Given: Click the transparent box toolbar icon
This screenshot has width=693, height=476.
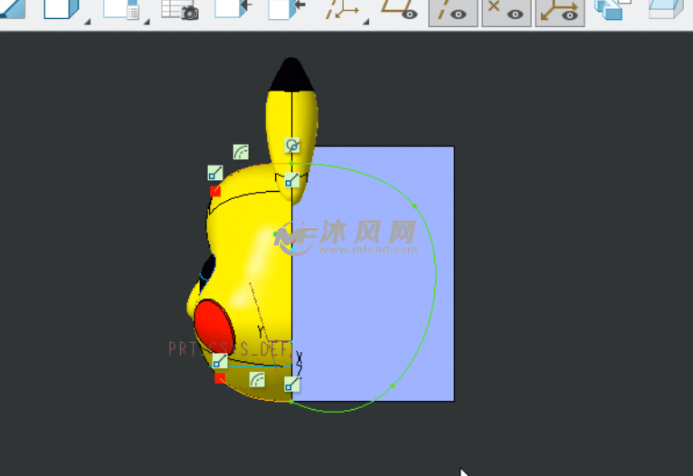Looking at the screenshot, I should pos(666,9).
